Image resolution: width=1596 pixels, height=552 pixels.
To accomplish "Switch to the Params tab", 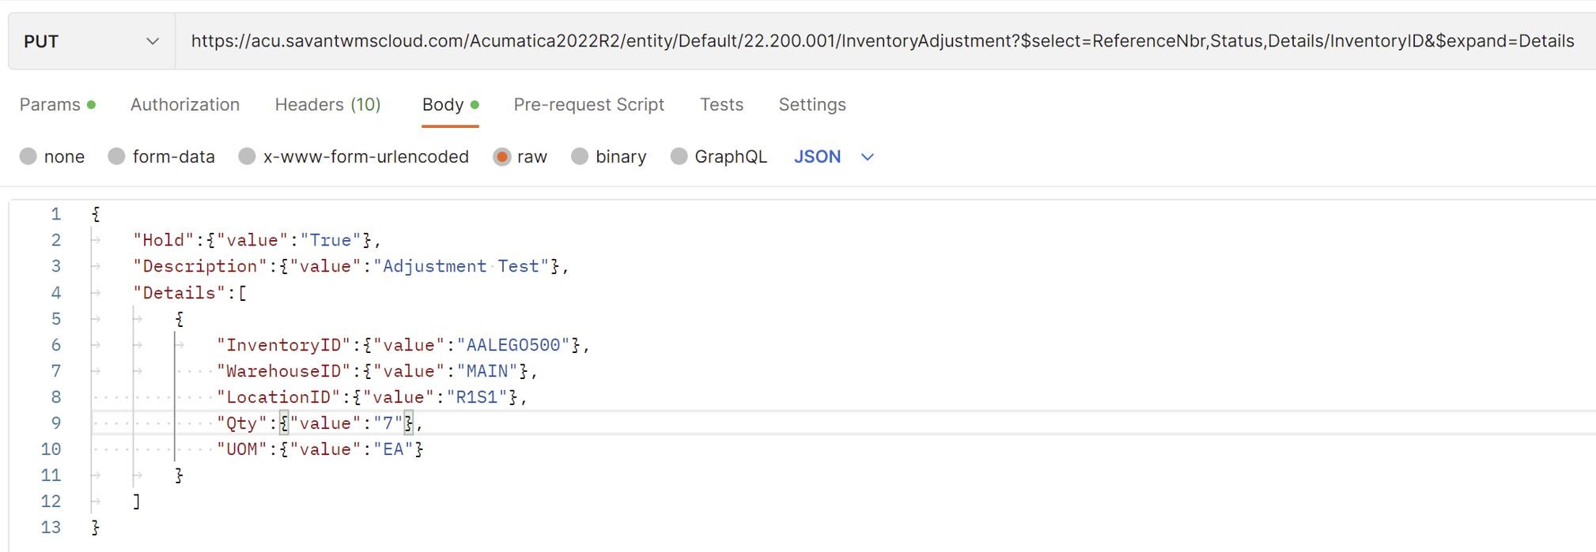I will tap(58, 104).
